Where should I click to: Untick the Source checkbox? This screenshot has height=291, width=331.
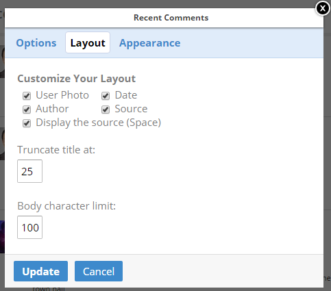(x=106, y=110)
